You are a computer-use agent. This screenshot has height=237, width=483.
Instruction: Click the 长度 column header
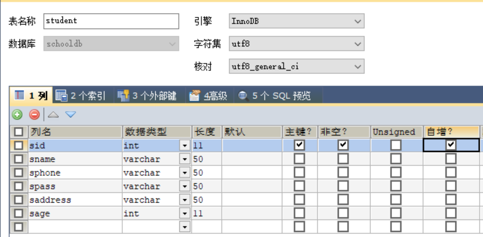coord(207,132)
